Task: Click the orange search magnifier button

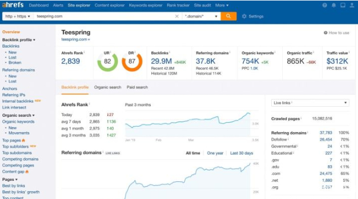Action: (229, 16)
